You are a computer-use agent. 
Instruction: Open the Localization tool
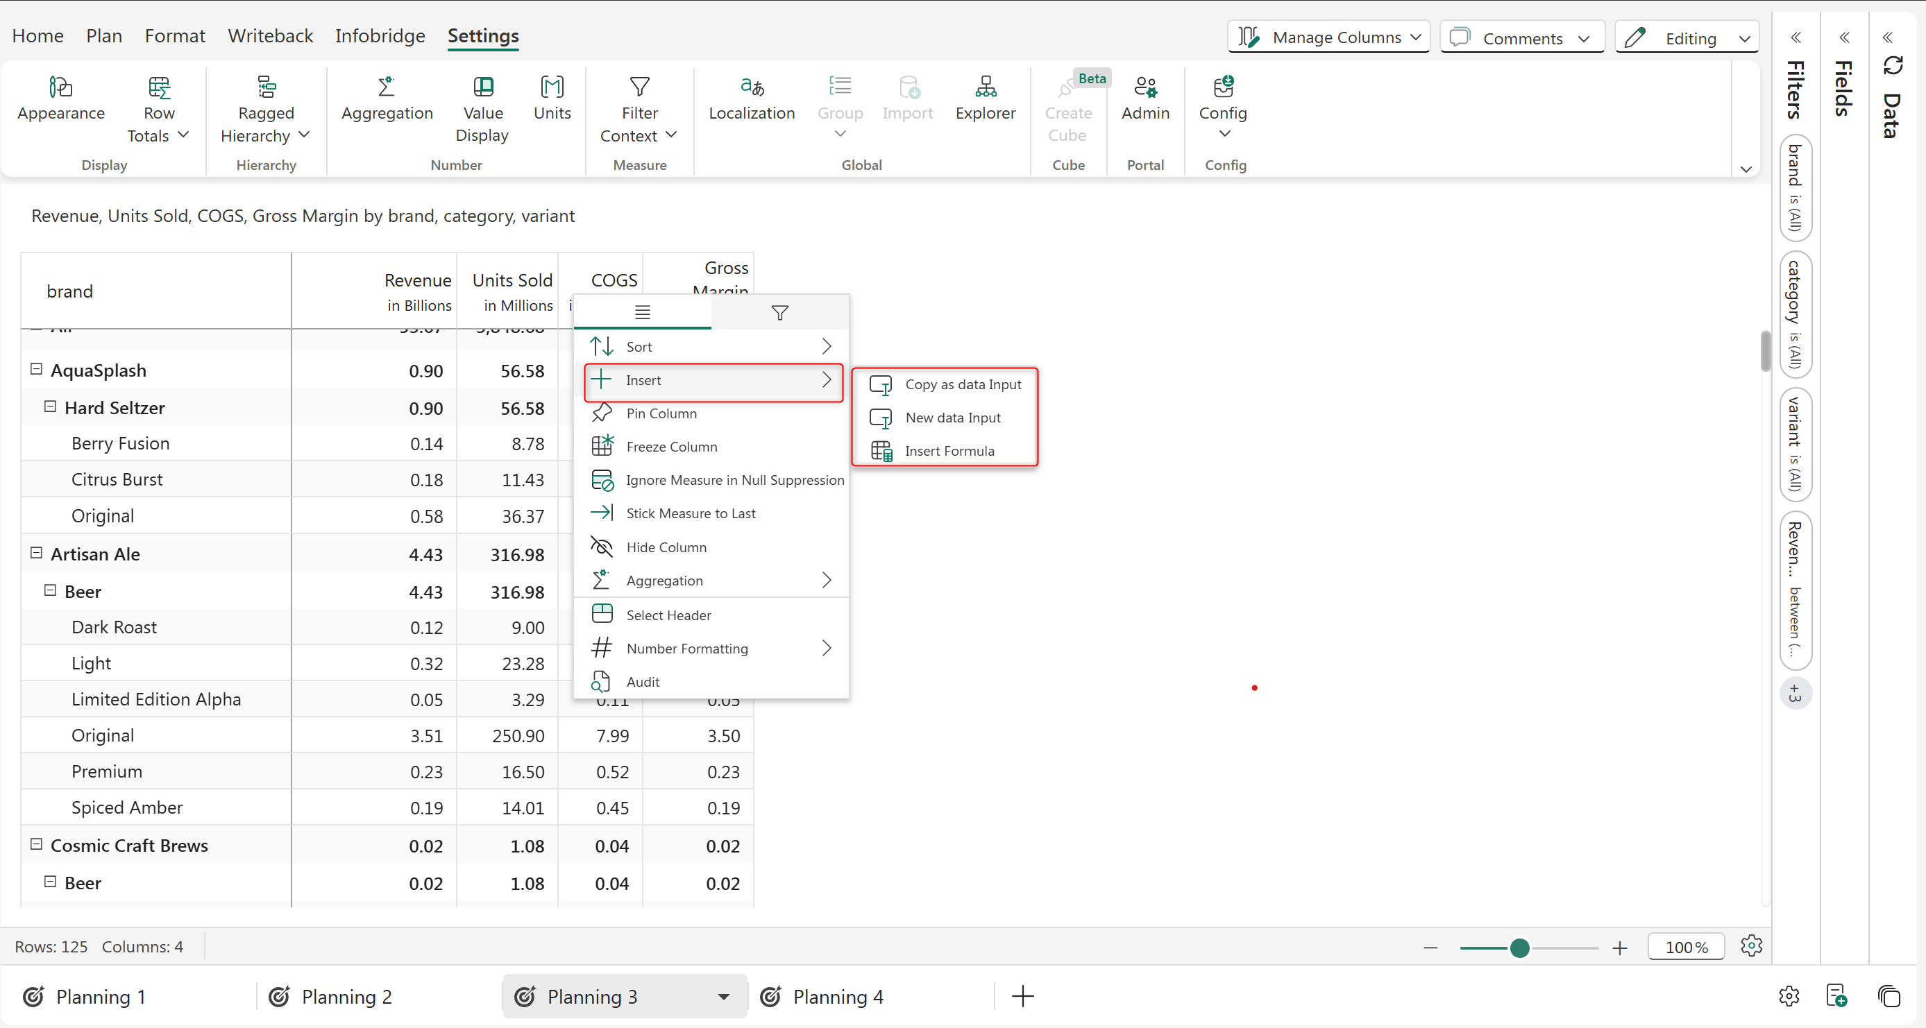752,88
